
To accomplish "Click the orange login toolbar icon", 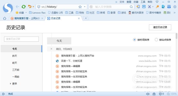I will (138, 7).
